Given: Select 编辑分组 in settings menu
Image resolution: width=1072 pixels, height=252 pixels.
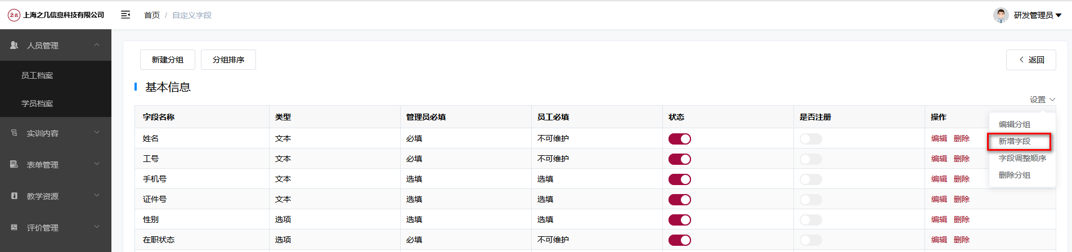Looking at the screenshot, I should (x=1022, y=124).
